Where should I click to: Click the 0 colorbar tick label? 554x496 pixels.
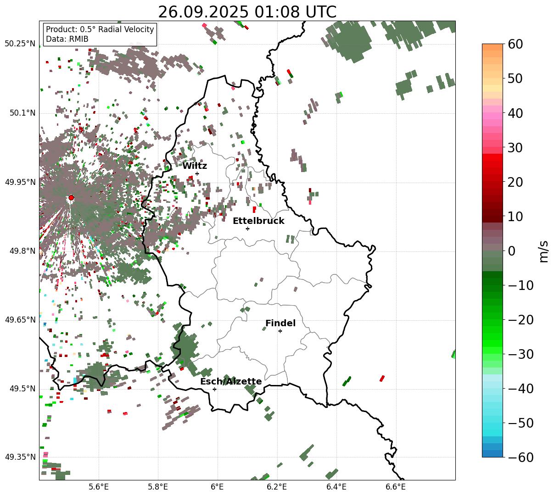511,251
